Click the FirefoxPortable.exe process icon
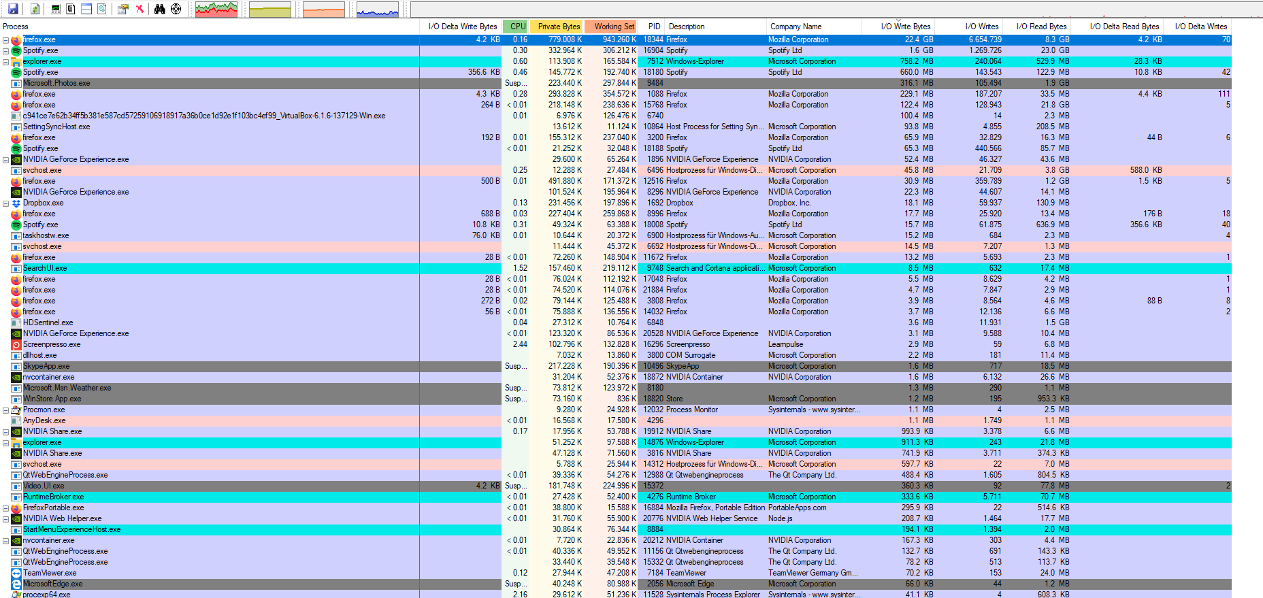Screen dimensions: 1263x598 coord(16,508)
